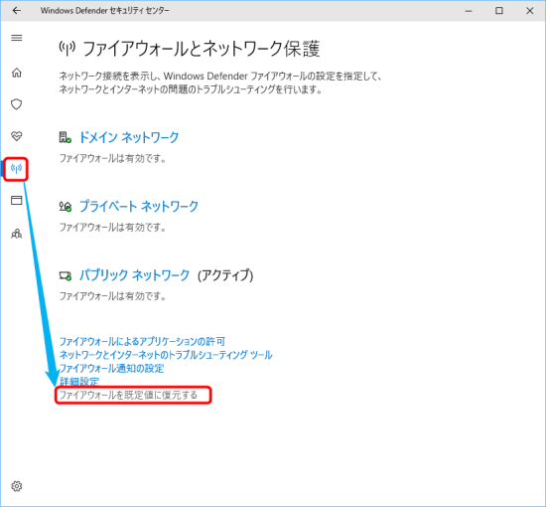Image resolution: width=546 pixels, height=507 pixels.
Task: Click ファイアウォール通知の設定 link
Action: (x=111, y=368)
